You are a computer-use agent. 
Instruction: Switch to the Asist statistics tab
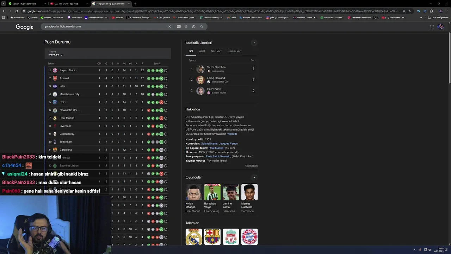coord(202,51)
